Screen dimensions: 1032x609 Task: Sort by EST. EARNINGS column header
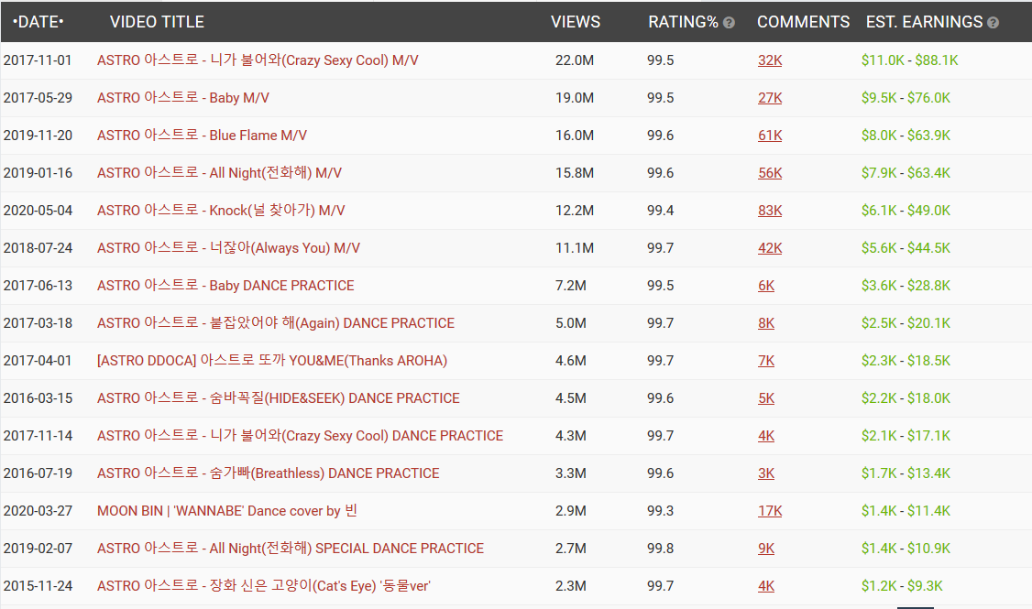point(924,22)
